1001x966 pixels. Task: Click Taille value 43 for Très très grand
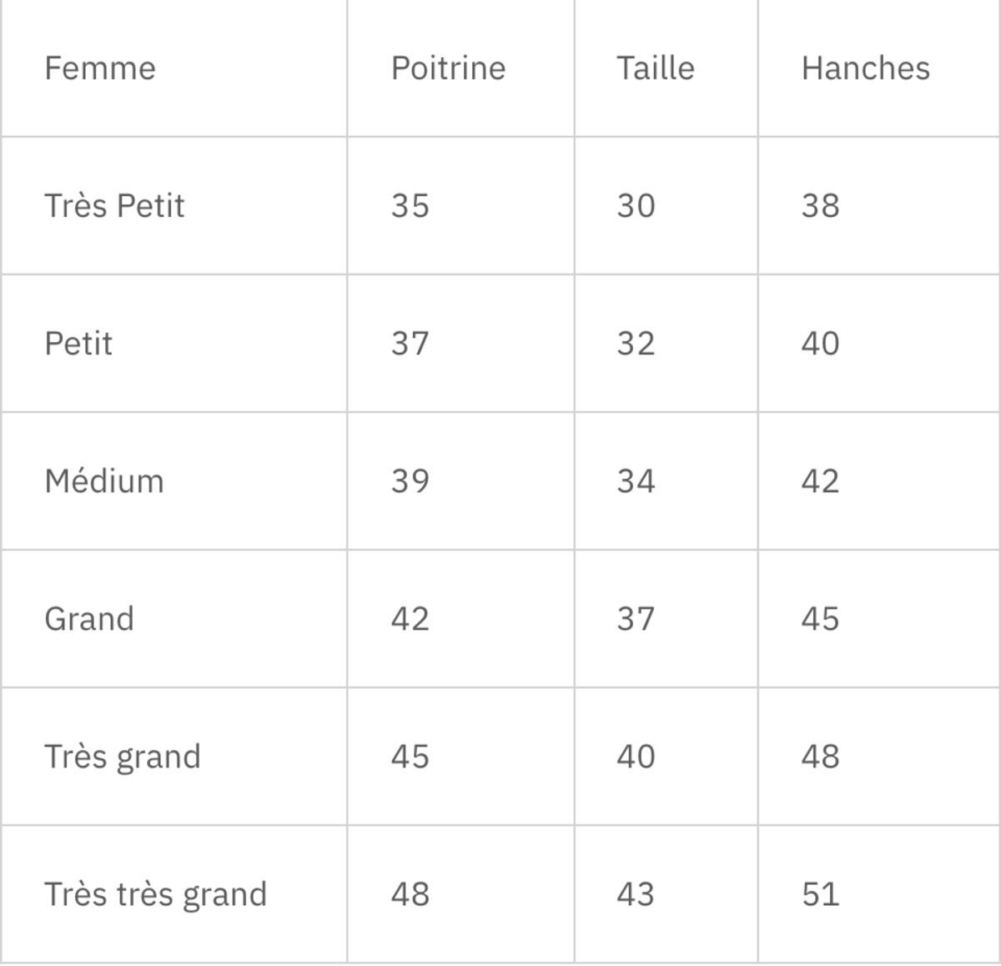[636, 894]
